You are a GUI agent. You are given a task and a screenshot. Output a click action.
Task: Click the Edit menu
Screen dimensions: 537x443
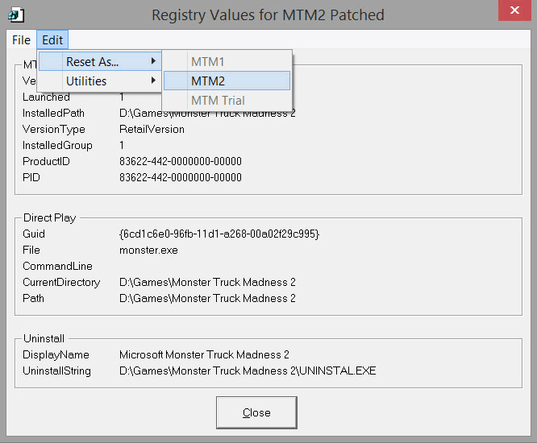(52, 40)
